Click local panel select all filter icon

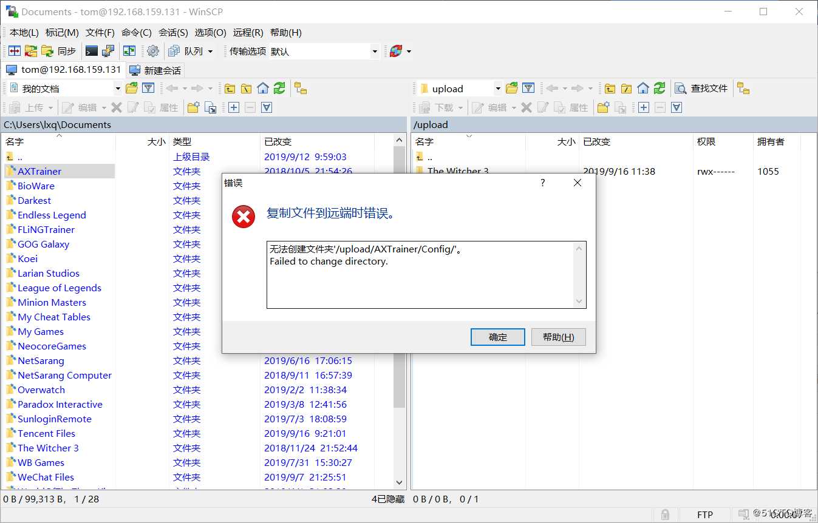[266, 107]
